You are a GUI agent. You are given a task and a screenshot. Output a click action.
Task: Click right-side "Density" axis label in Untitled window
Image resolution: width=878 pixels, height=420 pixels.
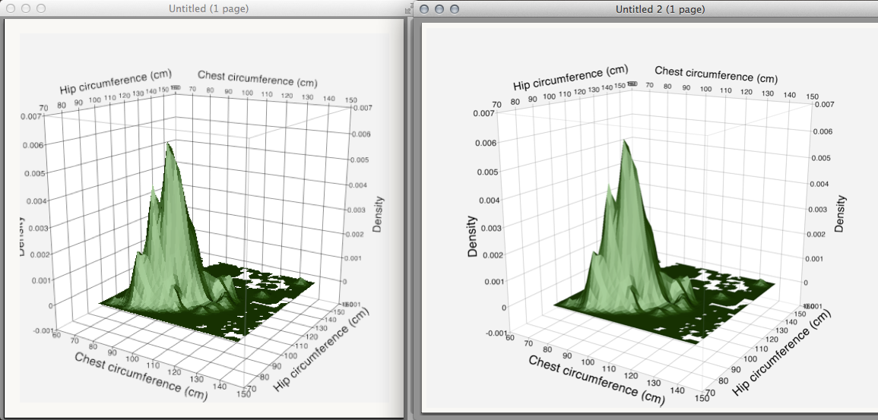[379, 214]
